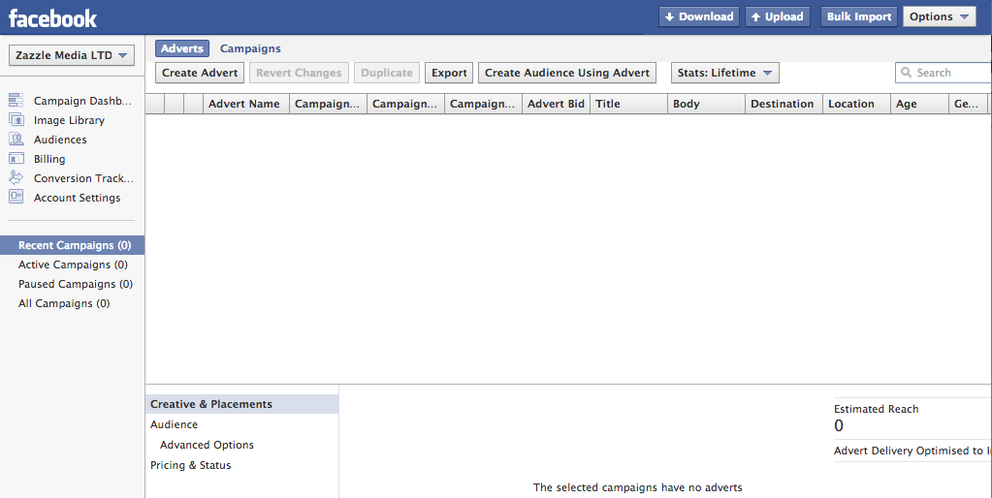
Task: Click the Facebook logo
Action: pos(53,17)
